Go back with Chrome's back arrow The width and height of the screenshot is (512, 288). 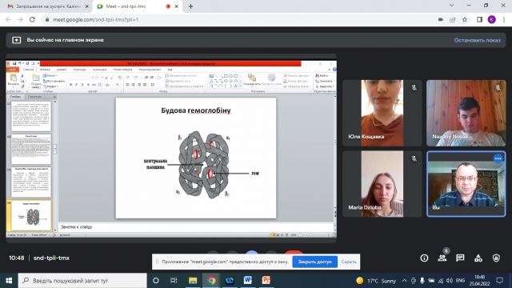point(8,19)
